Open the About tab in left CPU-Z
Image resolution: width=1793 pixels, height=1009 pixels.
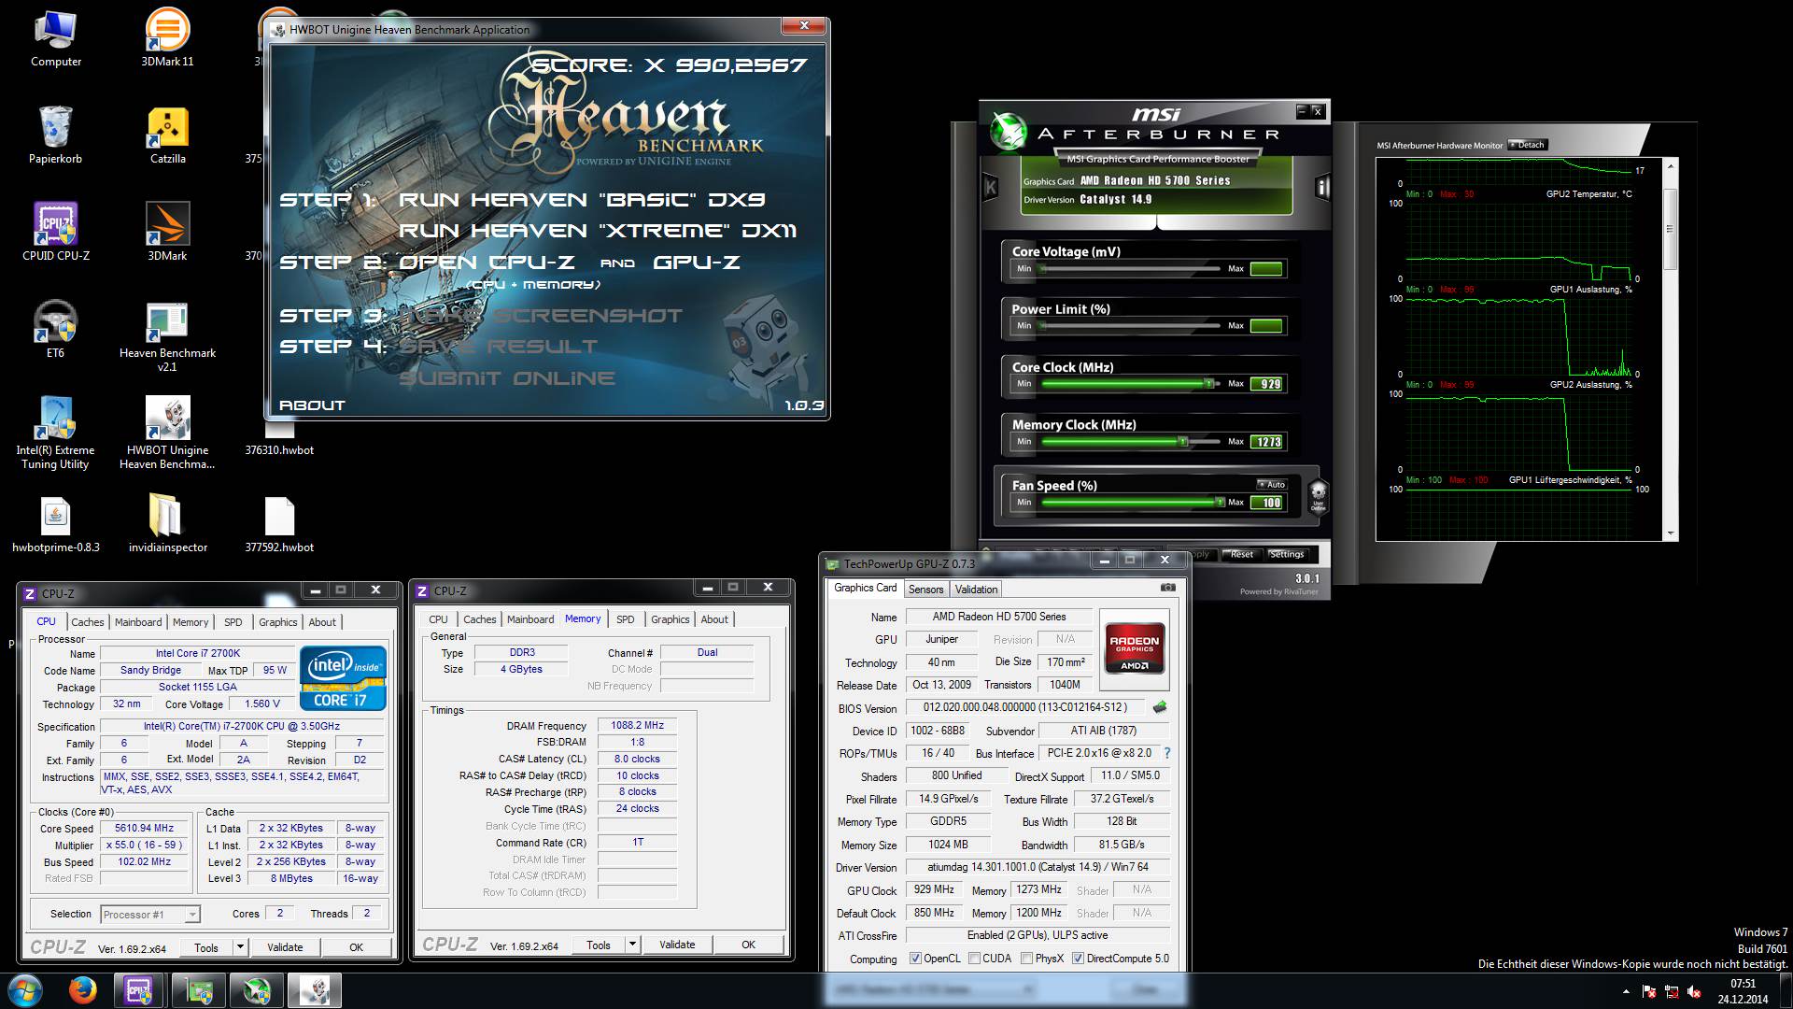point(322,622)
